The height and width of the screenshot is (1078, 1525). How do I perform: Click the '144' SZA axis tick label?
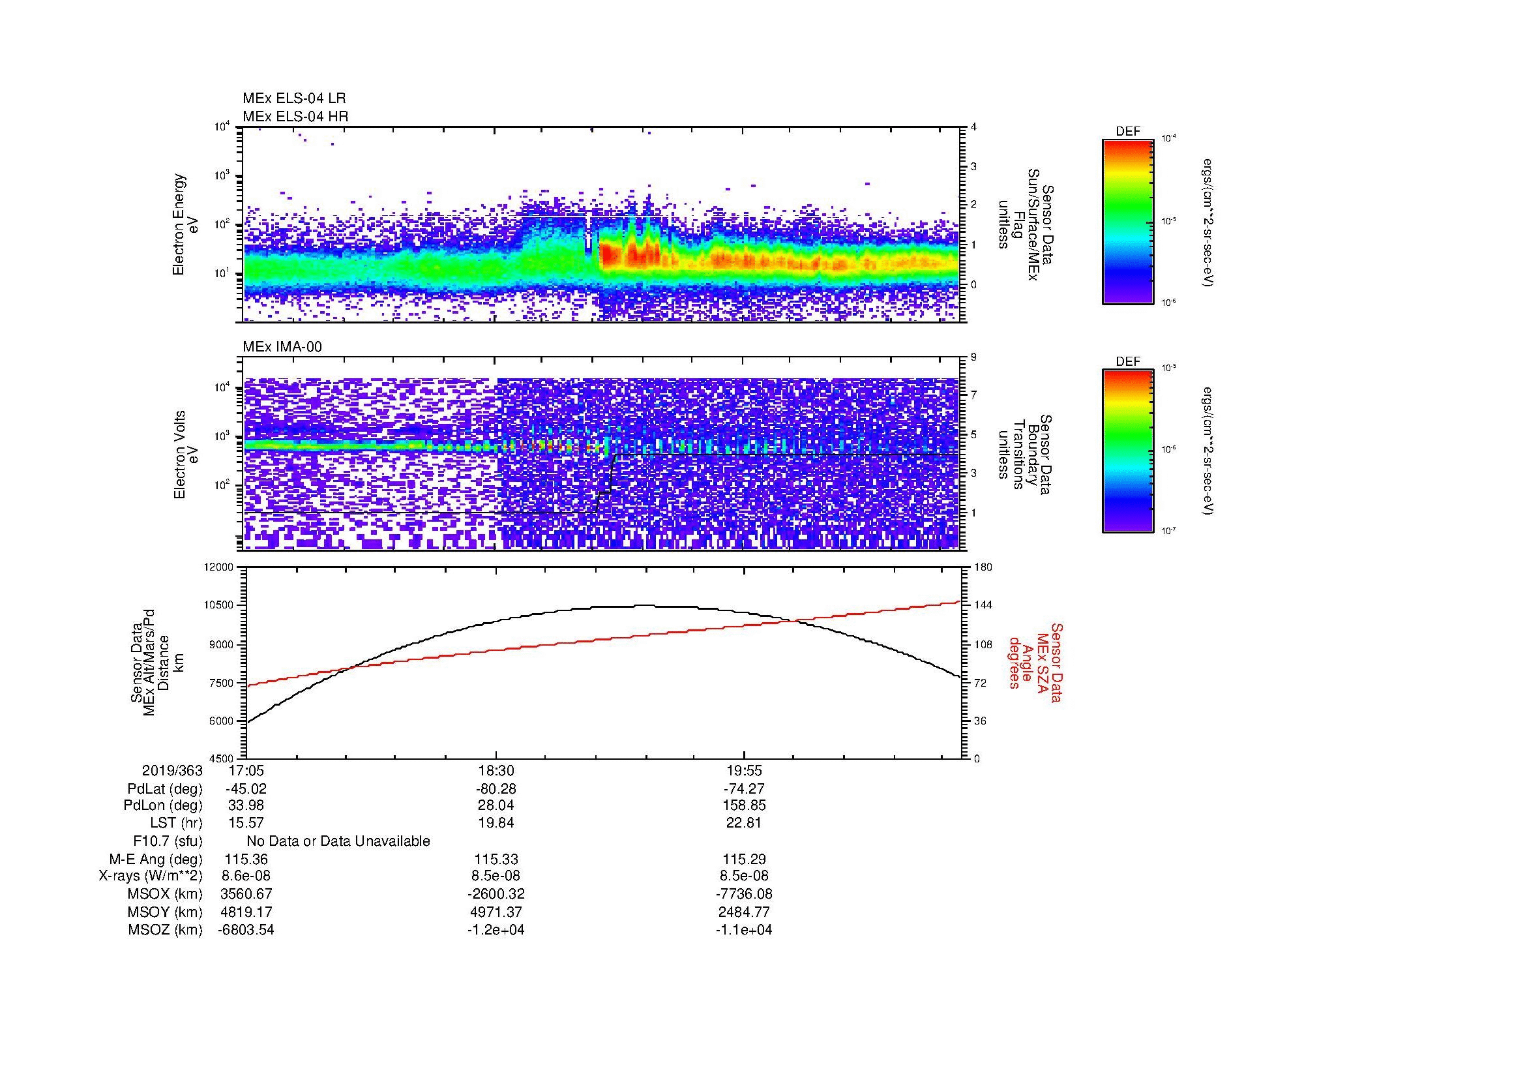[983, 606]
